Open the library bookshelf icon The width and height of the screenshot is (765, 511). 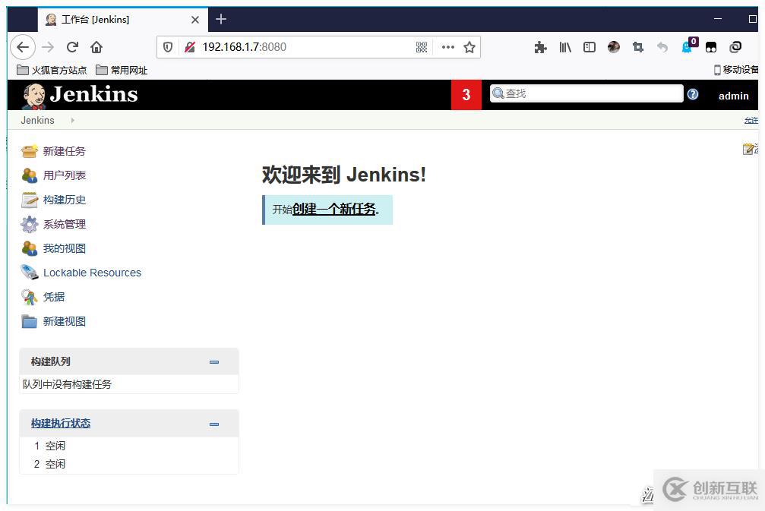(x=565, y=47)
